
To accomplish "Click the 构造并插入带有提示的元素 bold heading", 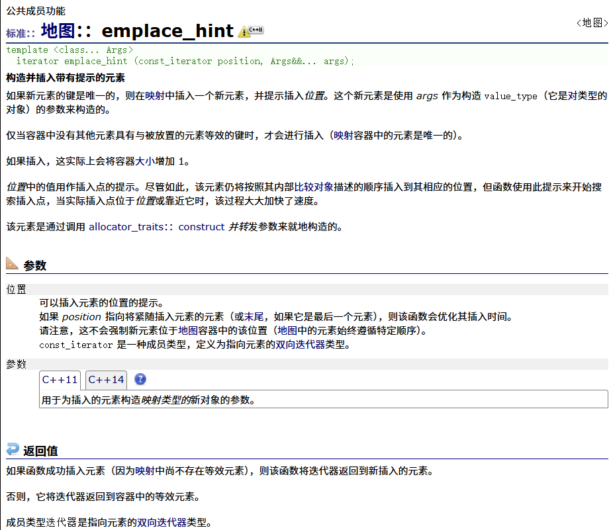I will [x=66, y=78].
